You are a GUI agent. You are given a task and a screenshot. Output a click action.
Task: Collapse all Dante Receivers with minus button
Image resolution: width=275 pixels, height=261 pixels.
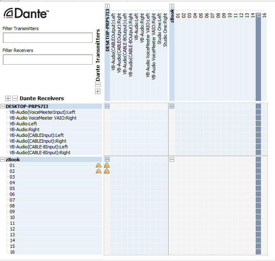[15, 99]
